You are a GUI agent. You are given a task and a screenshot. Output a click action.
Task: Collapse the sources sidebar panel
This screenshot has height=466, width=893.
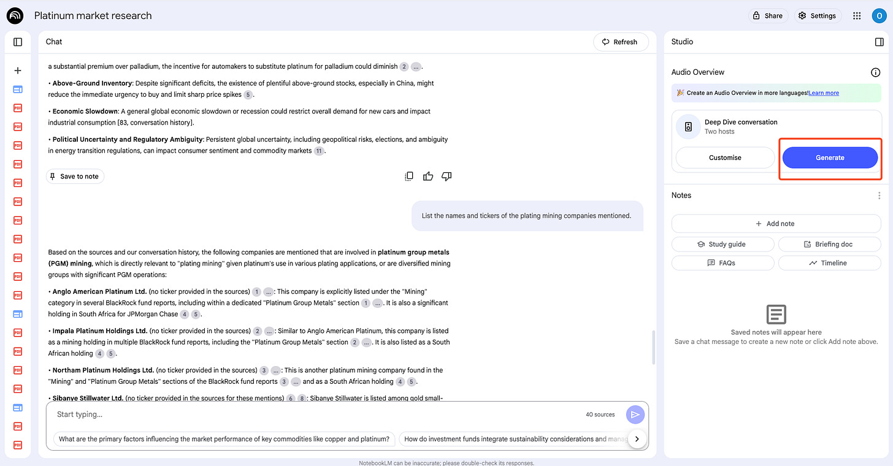pyautogui.click(x=18, y=42)
